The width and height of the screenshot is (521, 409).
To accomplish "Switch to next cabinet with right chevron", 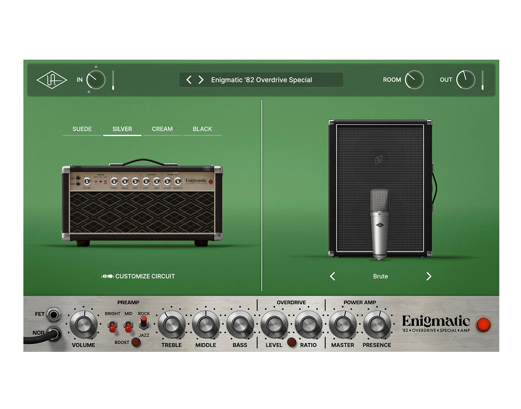I will [429, 276].
